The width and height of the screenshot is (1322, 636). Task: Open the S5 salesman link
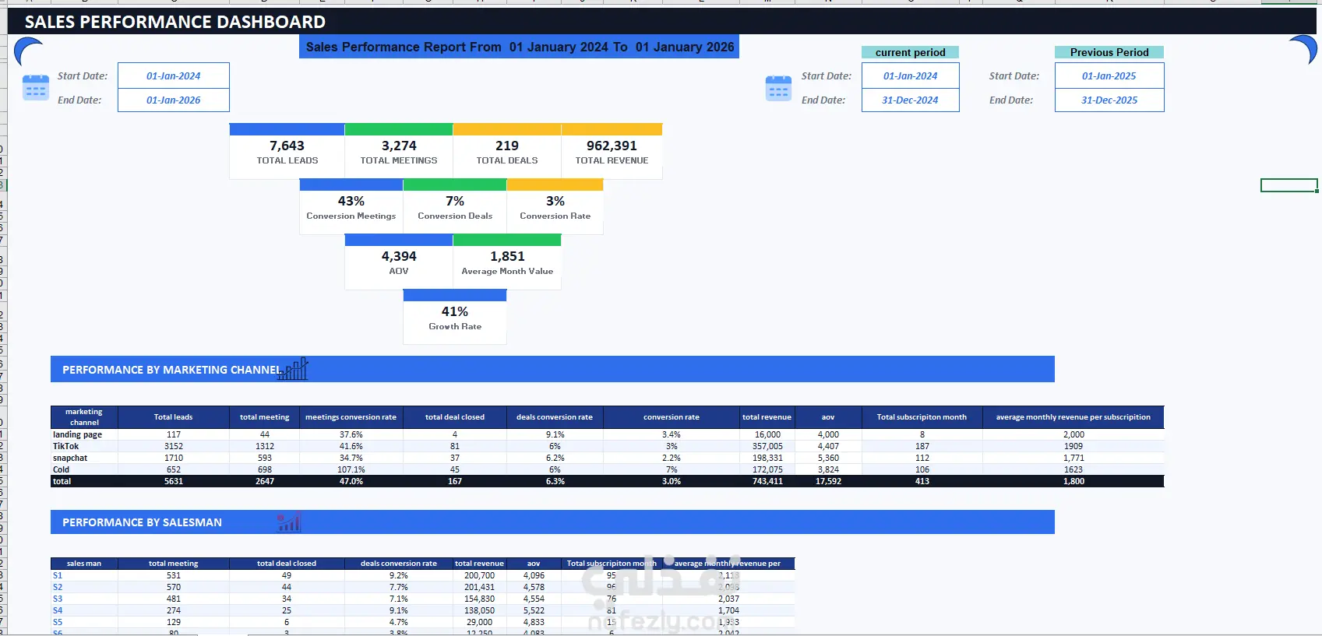tap(58, 622)
